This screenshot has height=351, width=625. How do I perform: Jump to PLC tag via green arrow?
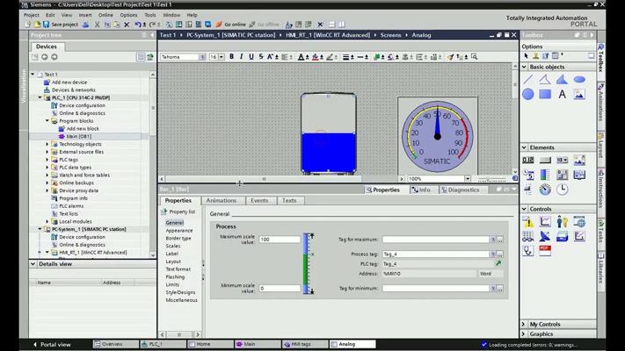point(498,263)
